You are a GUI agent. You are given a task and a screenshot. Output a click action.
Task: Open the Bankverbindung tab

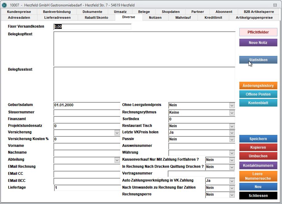pos(57,12)
